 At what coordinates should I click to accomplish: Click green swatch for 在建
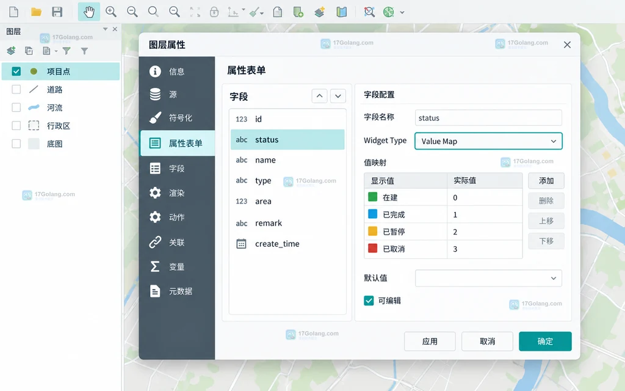point(373,197)
